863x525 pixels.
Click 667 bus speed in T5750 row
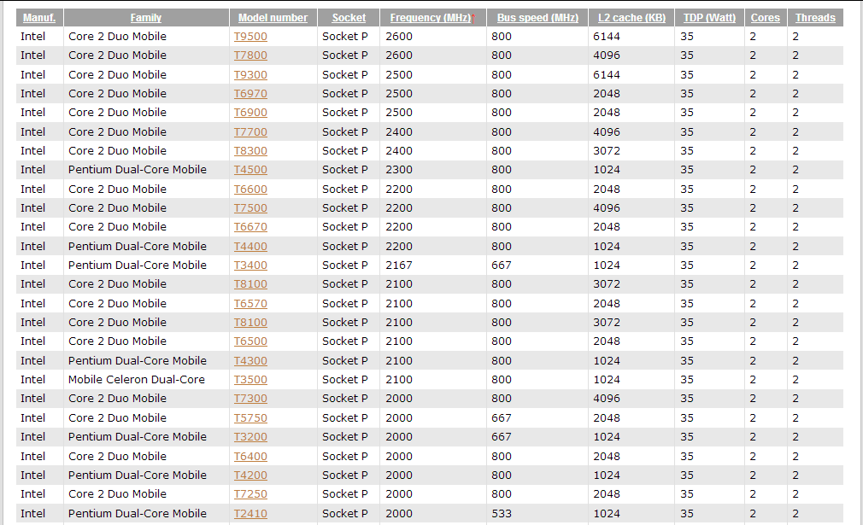coord(502,417)
